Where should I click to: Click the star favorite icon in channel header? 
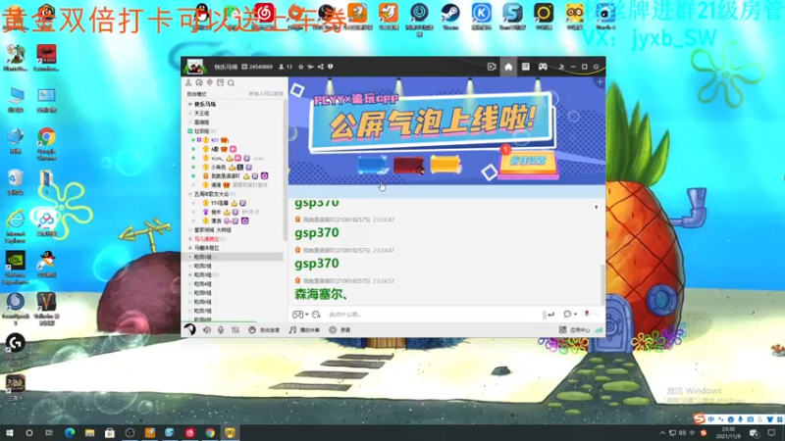coord(301,67)
